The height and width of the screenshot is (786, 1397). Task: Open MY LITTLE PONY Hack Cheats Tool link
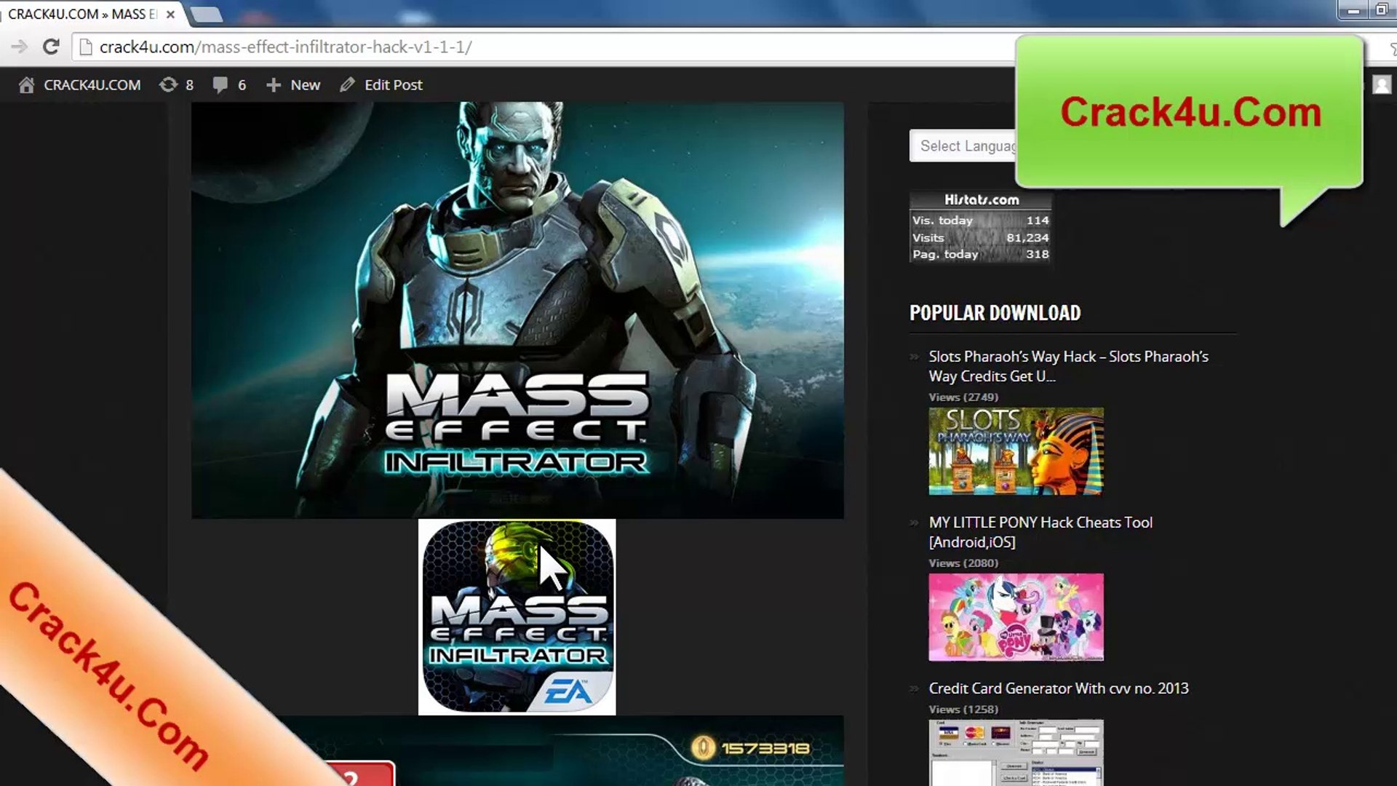point(1040,532)
